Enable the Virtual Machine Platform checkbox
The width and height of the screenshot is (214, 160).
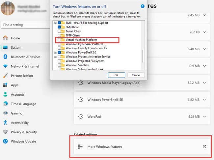tap(59, 40)
